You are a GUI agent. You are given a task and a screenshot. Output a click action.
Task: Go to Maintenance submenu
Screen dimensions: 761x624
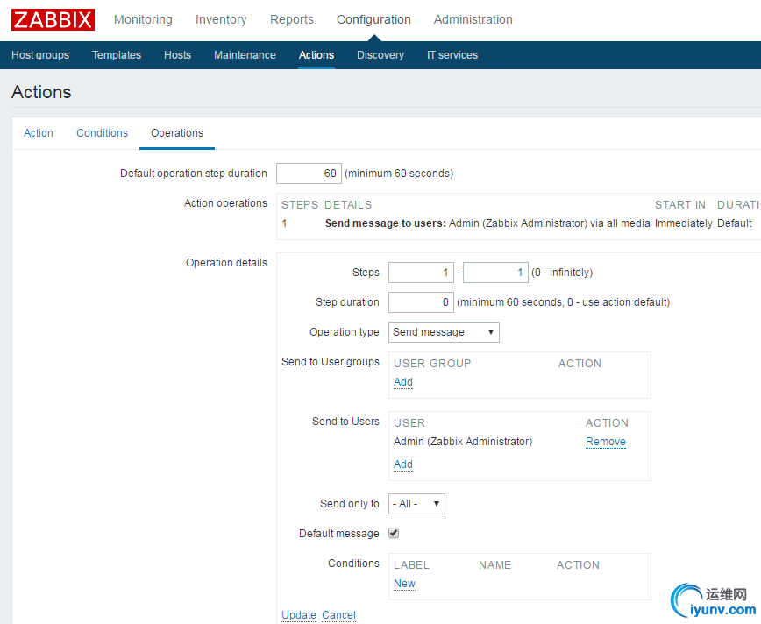point(245,55)
